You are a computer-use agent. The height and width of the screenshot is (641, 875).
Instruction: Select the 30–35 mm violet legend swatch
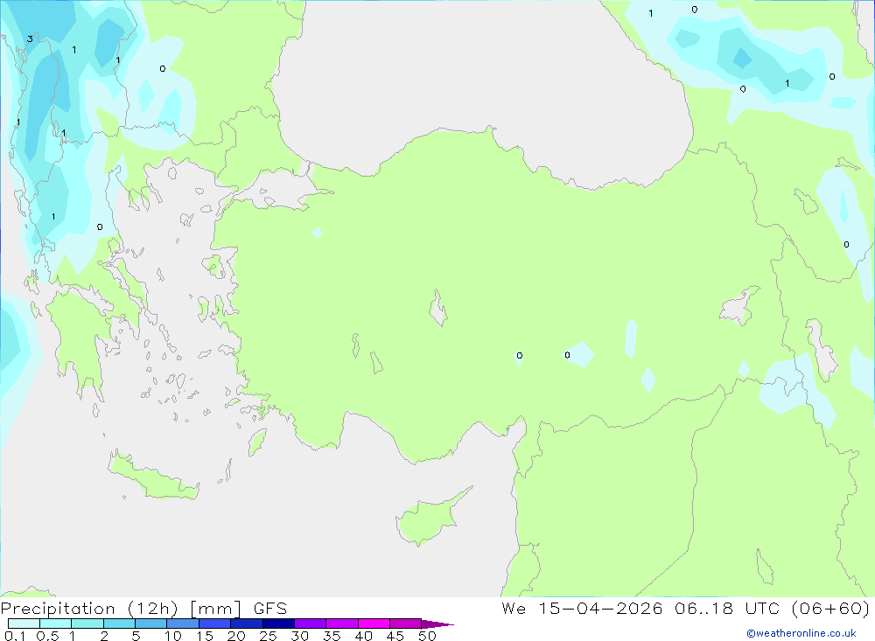(311, 624)
